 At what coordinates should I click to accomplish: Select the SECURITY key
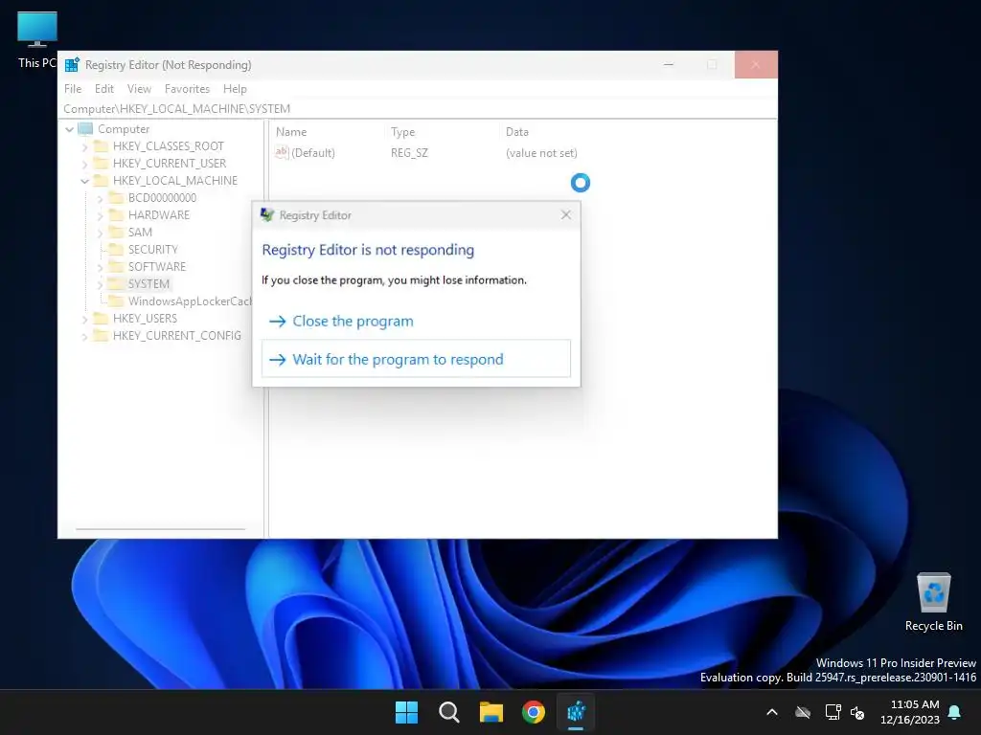coord(152,250)
